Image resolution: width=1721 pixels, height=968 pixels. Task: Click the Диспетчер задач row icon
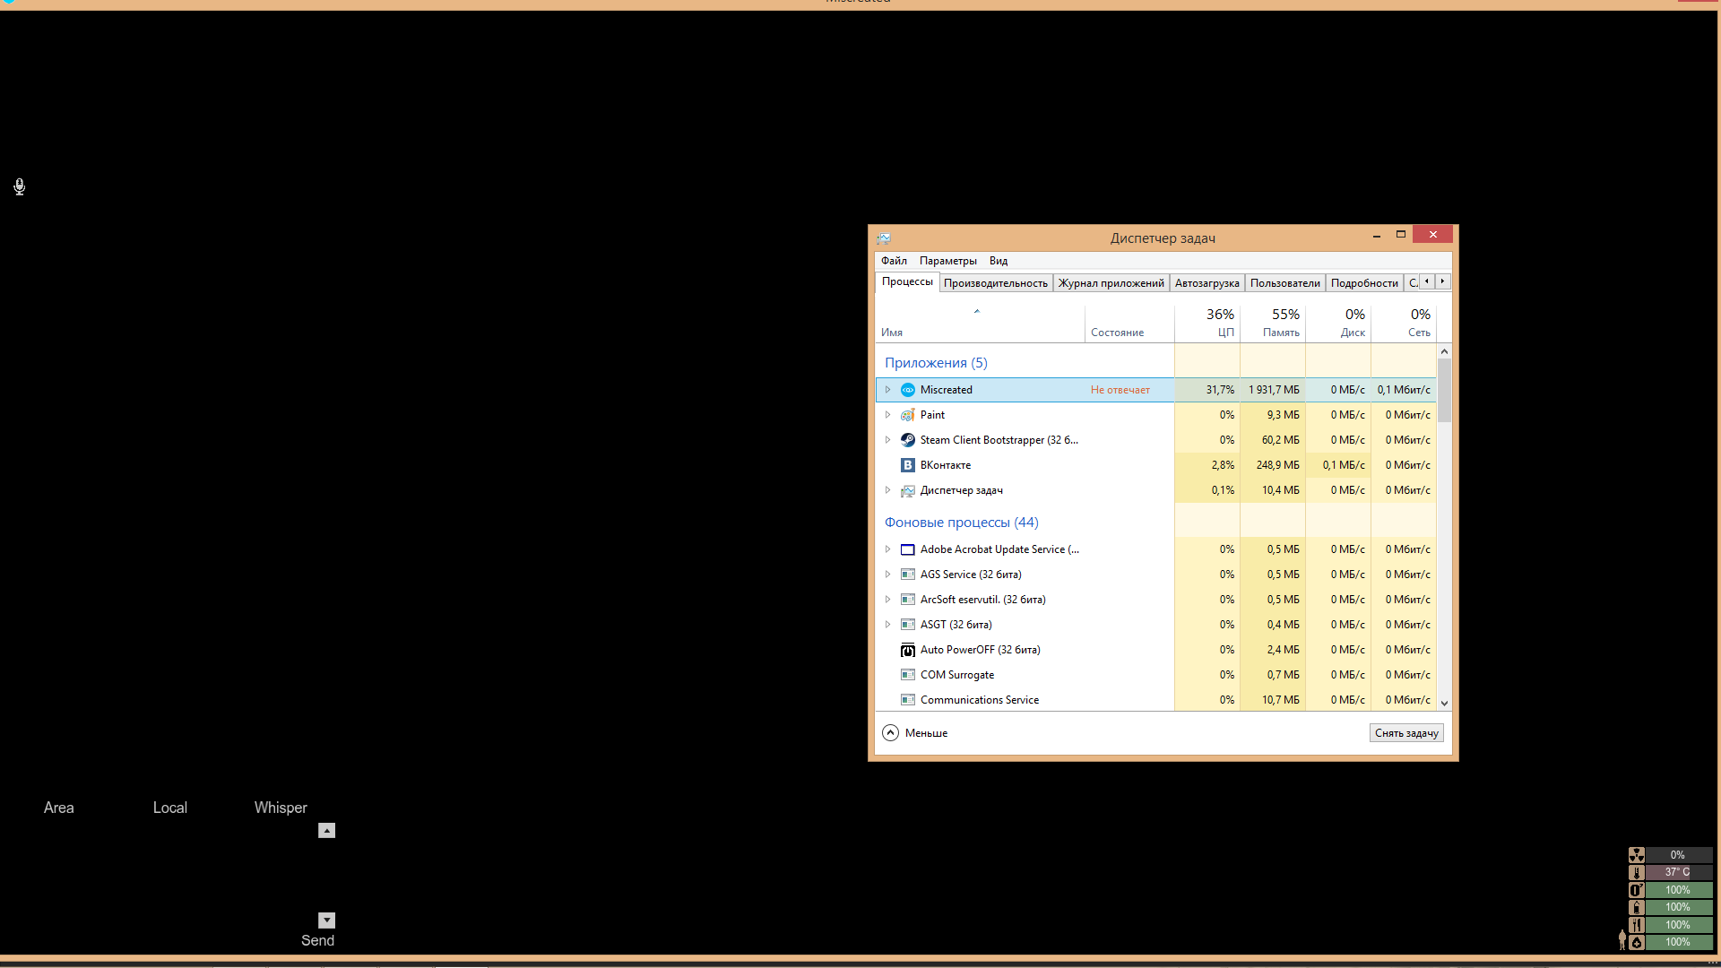(x=907, y=490)
